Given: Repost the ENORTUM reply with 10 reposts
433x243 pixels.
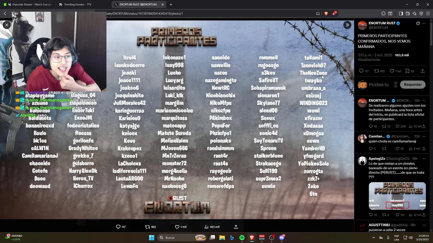Looking at the screenshot, I should pyautogui.click(x=386, y=126).
